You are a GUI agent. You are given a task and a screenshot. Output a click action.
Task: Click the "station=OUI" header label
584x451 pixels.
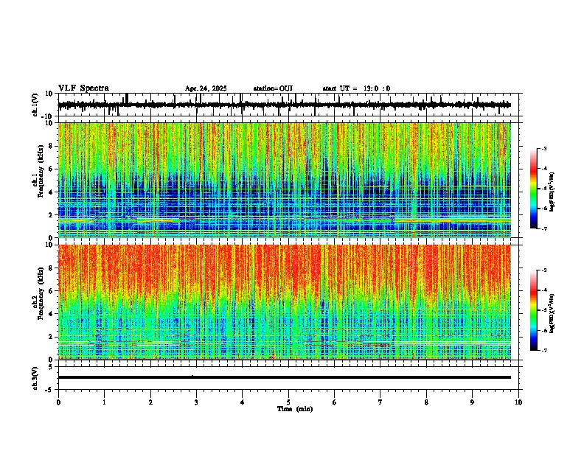[273, 88]
